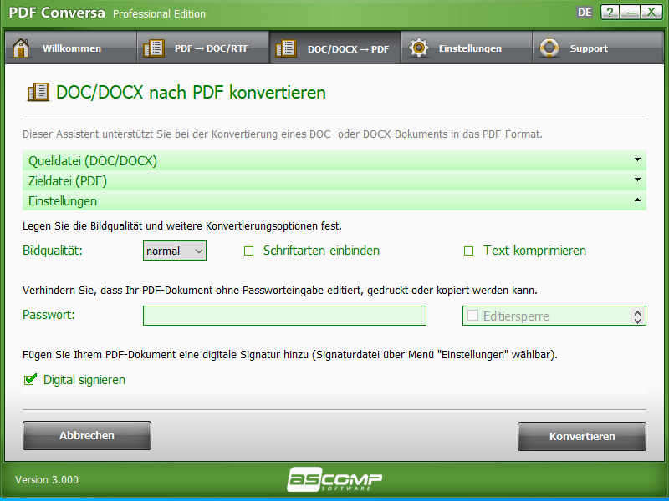The height and width of the screenshot is (501, 669).
Task: Expand the Quelldatei (DOC/DOCX) section
Action: tap(334, 160)
